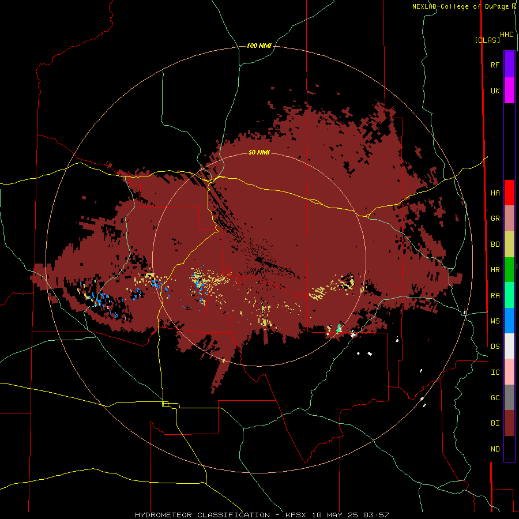Click the black ND legend swatch

pyautogui.click(x=509, y=449)
